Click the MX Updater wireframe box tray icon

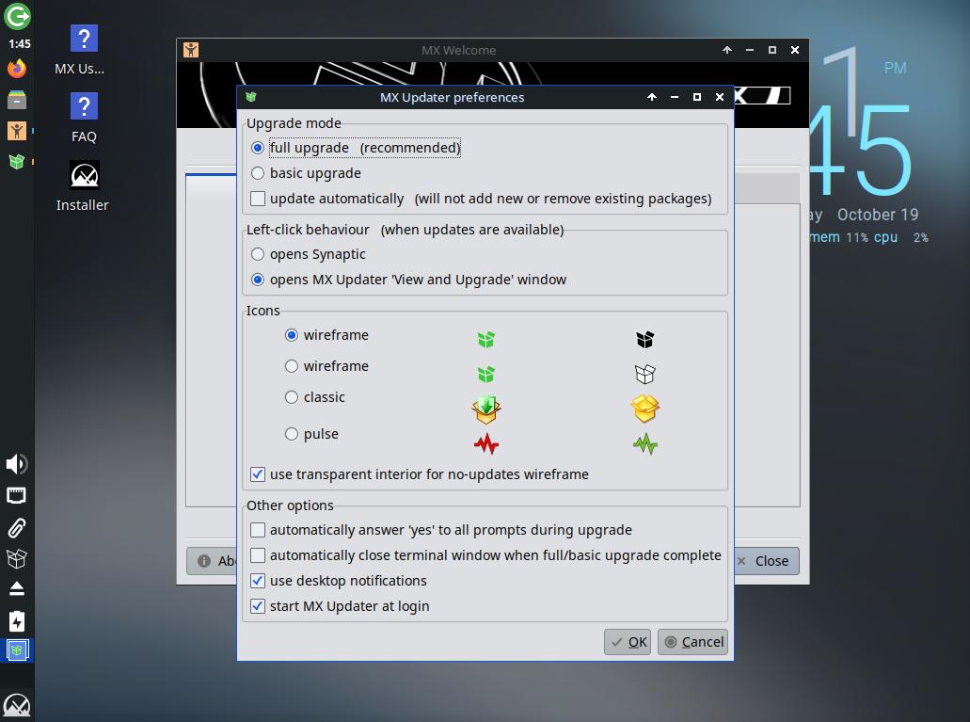pyautogui.click(x=17, y=558)
